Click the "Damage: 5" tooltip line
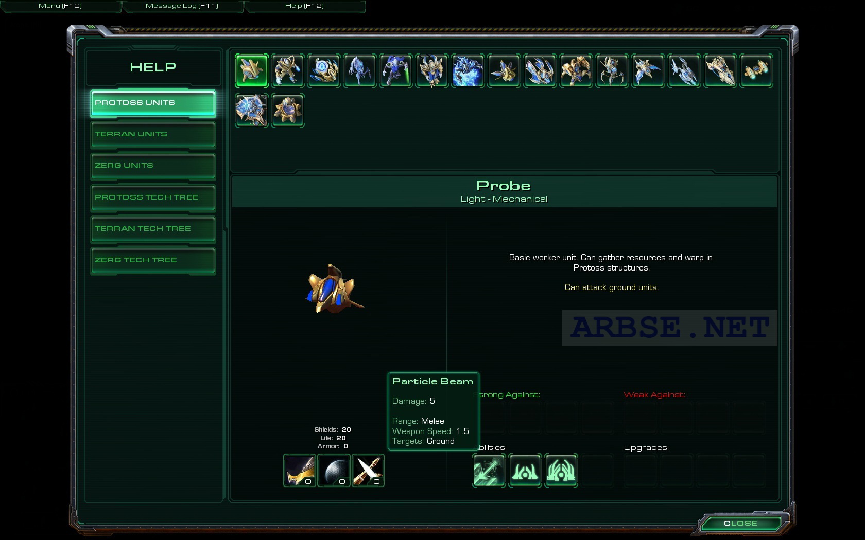 [413, 401]
